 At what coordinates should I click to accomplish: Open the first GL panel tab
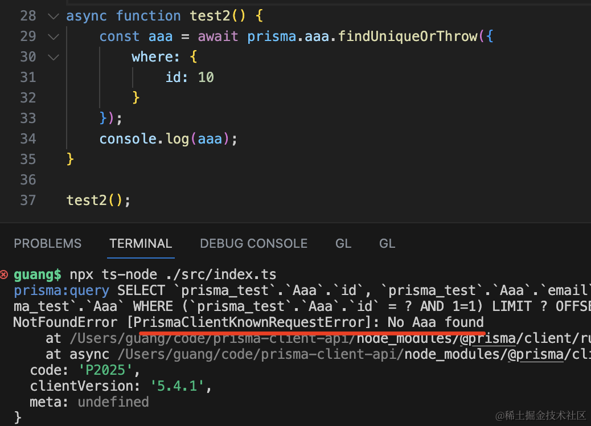[343, 244]
